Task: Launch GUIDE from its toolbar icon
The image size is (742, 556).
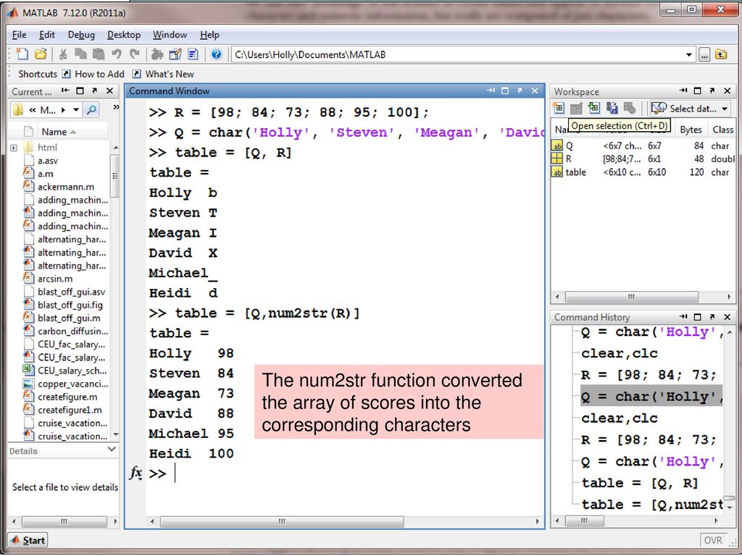Action: (x=175, y=54)
